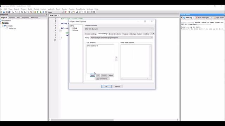Screen dimensions: 225x126
Task: Close the main.cpp editor tab
Action: [59, 15]
